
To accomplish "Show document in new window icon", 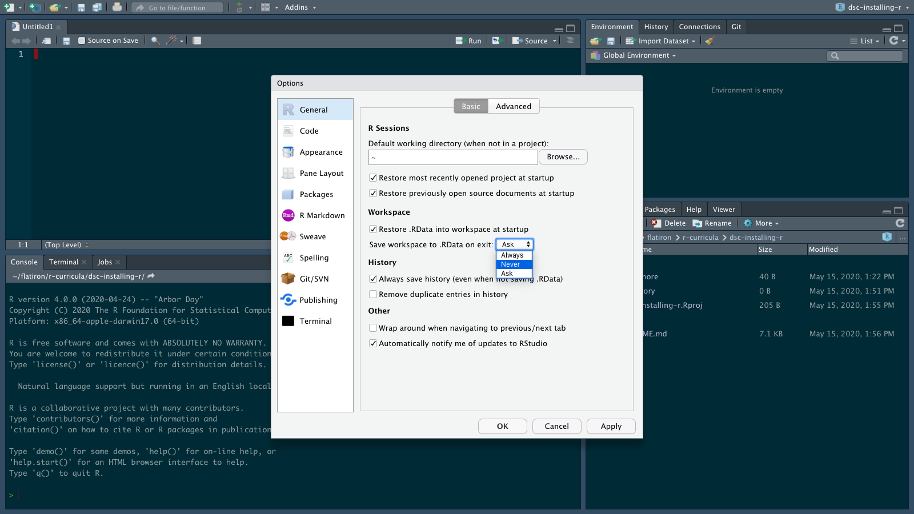I will click(46, 41).
